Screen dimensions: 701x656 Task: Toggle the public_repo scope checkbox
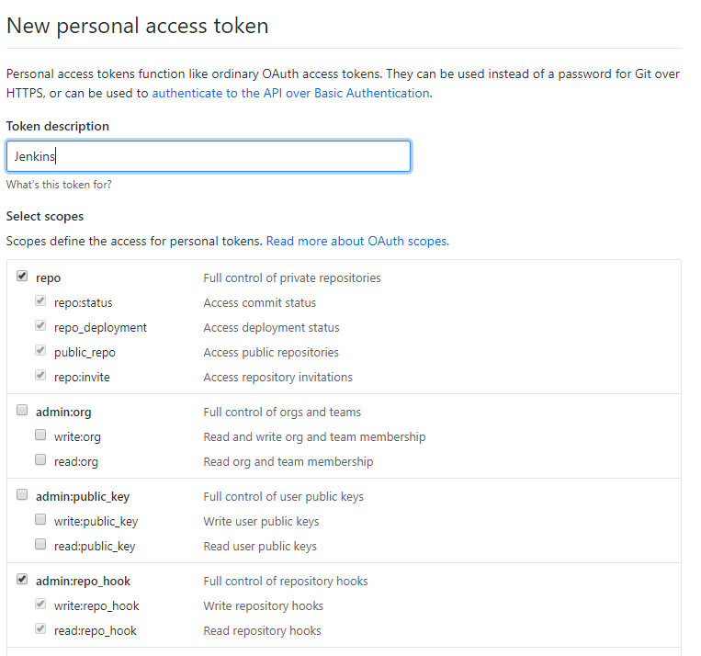pos(40,351)
